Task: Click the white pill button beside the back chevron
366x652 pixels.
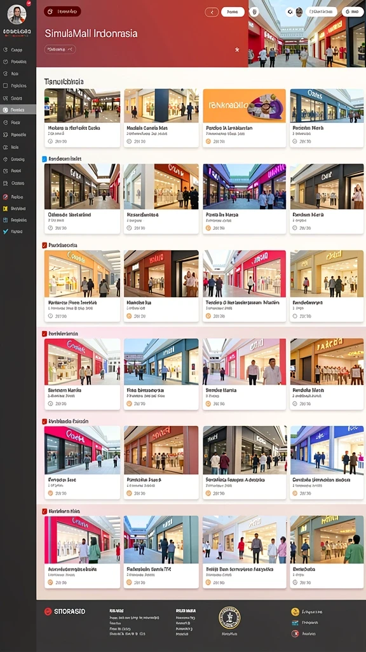Action: (x=233, y=12)
